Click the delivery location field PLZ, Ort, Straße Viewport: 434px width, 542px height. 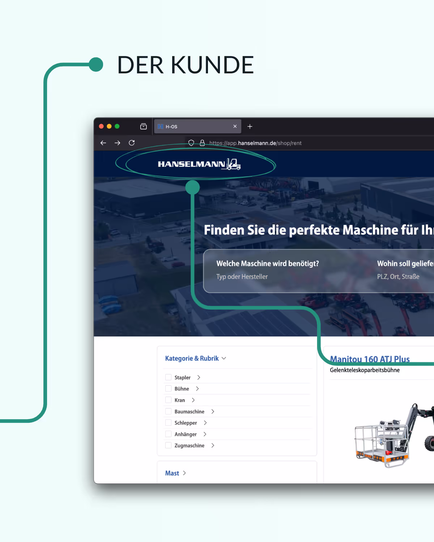(x=398, y=277)
